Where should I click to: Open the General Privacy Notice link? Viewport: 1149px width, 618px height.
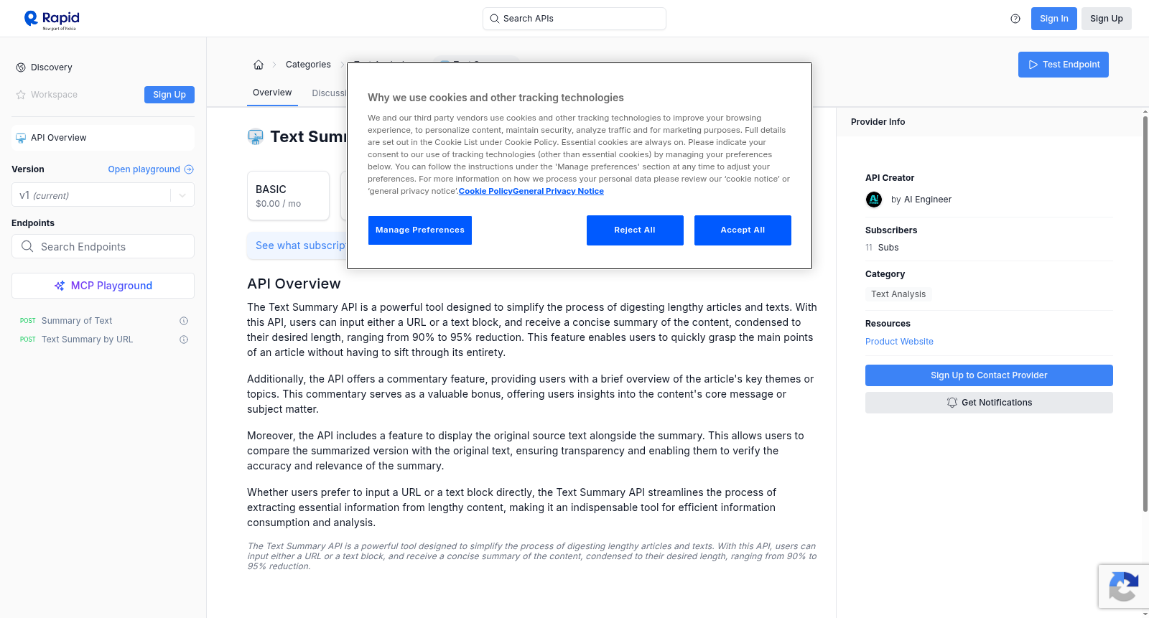click(x=558, y=191)
